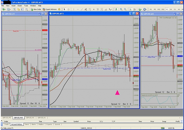Open the Indicators list dropdown
Viewport: 184px width, 130px height.
tap(140, 9)
